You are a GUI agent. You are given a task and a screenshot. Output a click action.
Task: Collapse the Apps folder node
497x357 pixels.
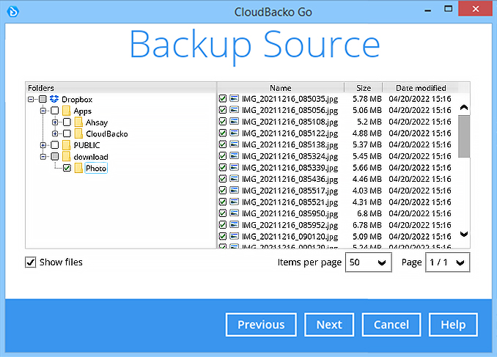pyautogui.click(x=43, y=111)
